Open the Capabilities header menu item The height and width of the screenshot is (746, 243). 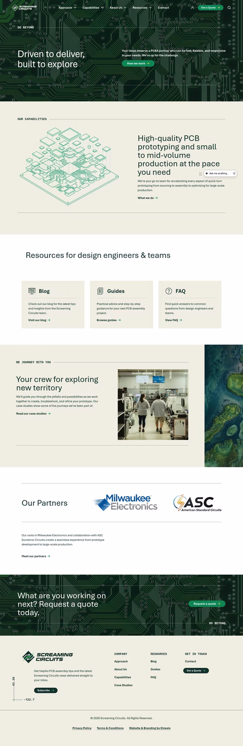pyautogui.click(x=91, y=8)
